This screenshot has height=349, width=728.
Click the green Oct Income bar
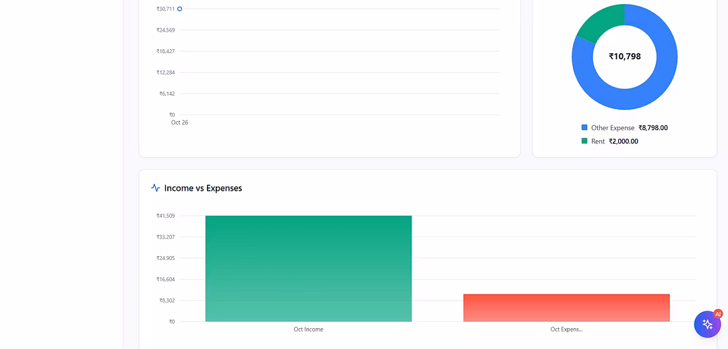[x=308, y=268]
